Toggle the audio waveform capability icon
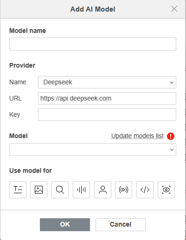Screen dimensions: 186x240 click(x=81, y=189)
